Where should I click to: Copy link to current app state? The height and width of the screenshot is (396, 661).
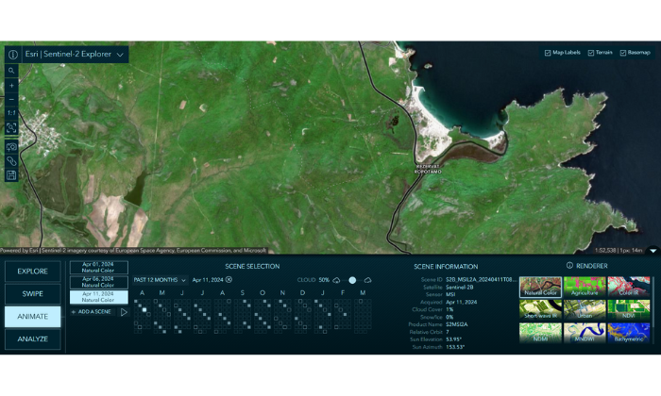click(x=11, y=160)
